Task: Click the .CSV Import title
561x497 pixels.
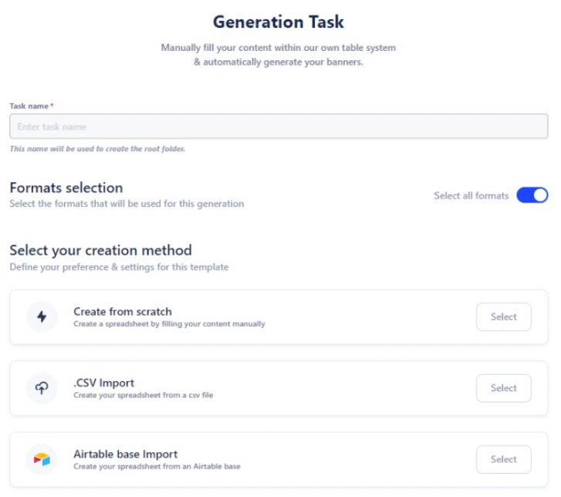Action: coord(103,383)
